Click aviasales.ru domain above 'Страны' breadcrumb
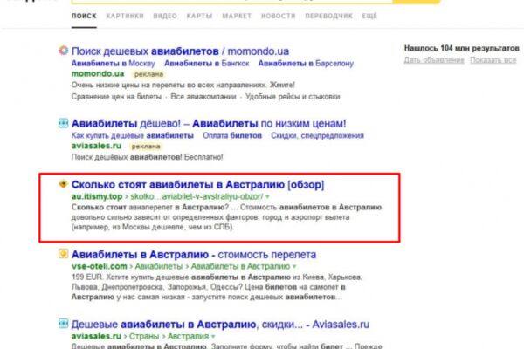This screenshot has height=349, width=524. click(96, 336)
